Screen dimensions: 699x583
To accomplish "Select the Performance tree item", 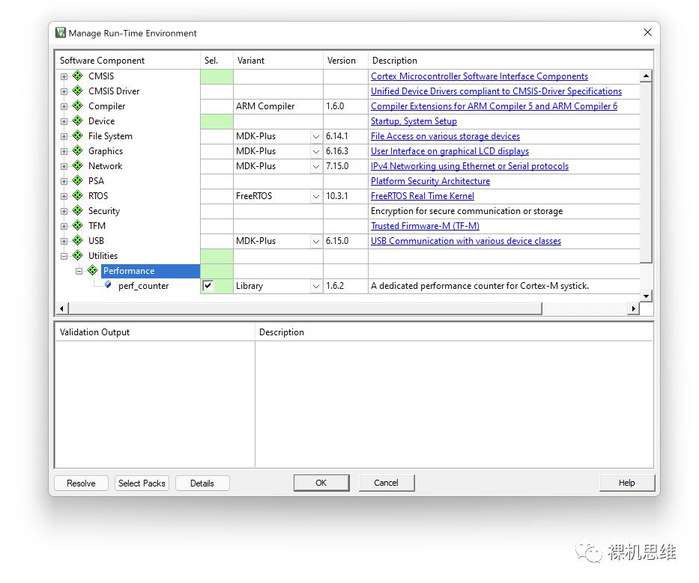I will (x=129, y=271).
